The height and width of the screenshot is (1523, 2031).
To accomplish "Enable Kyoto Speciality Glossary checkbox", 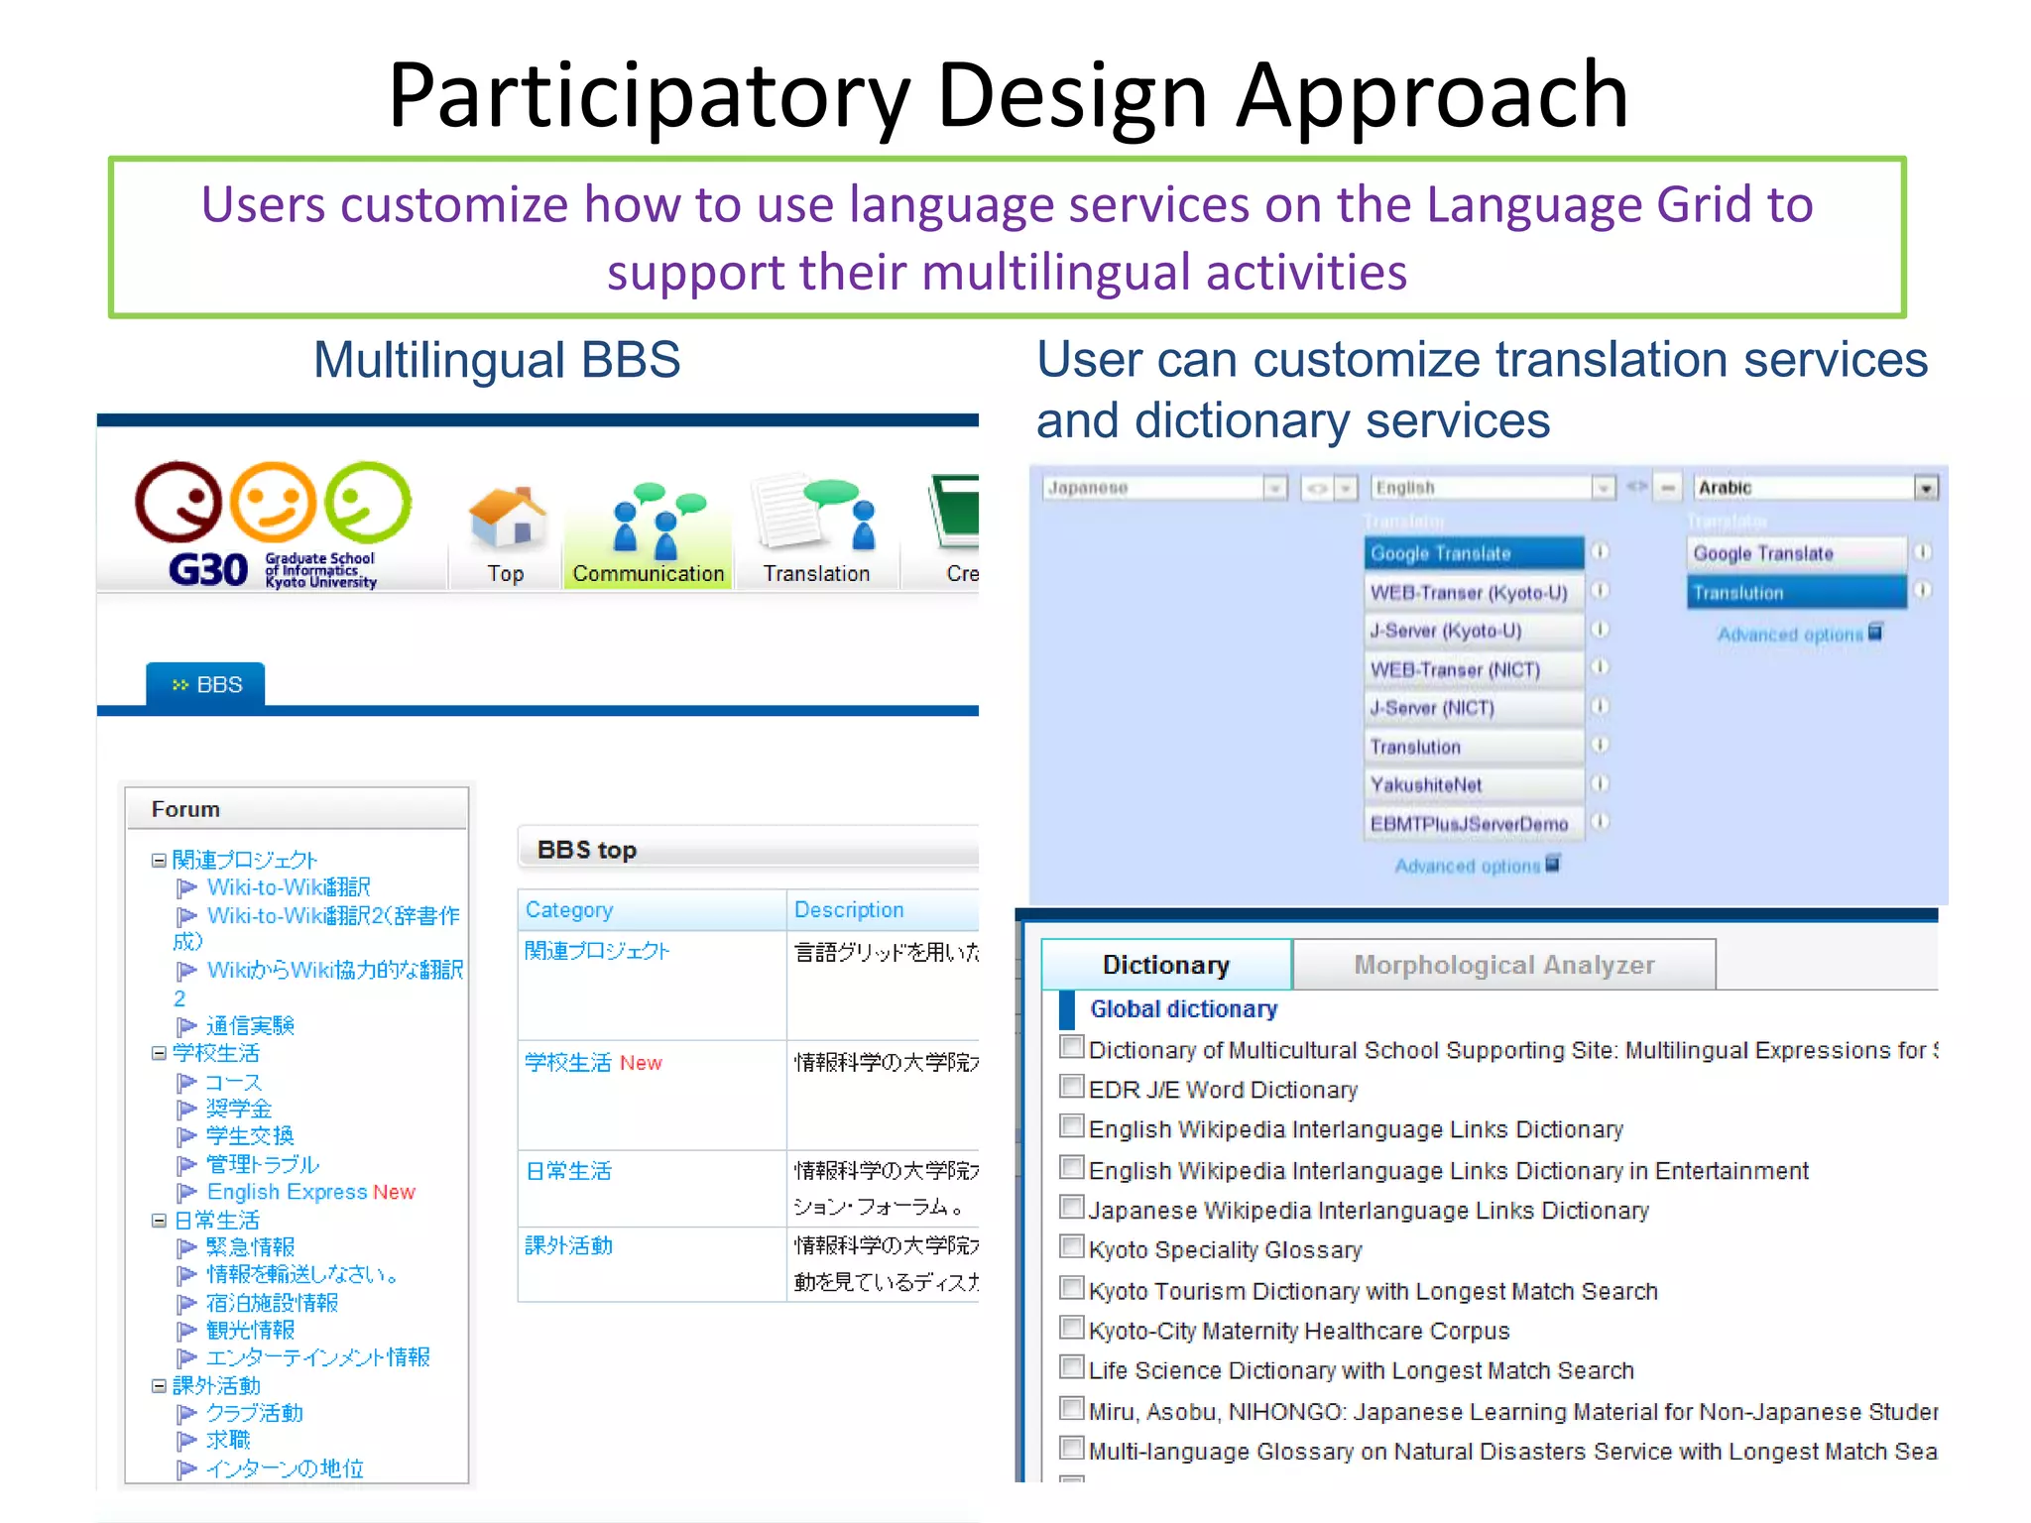I will [x=1071, y=1246].
